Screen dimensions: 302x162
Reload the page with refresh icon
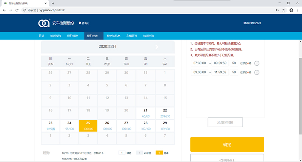pos(17,10)
